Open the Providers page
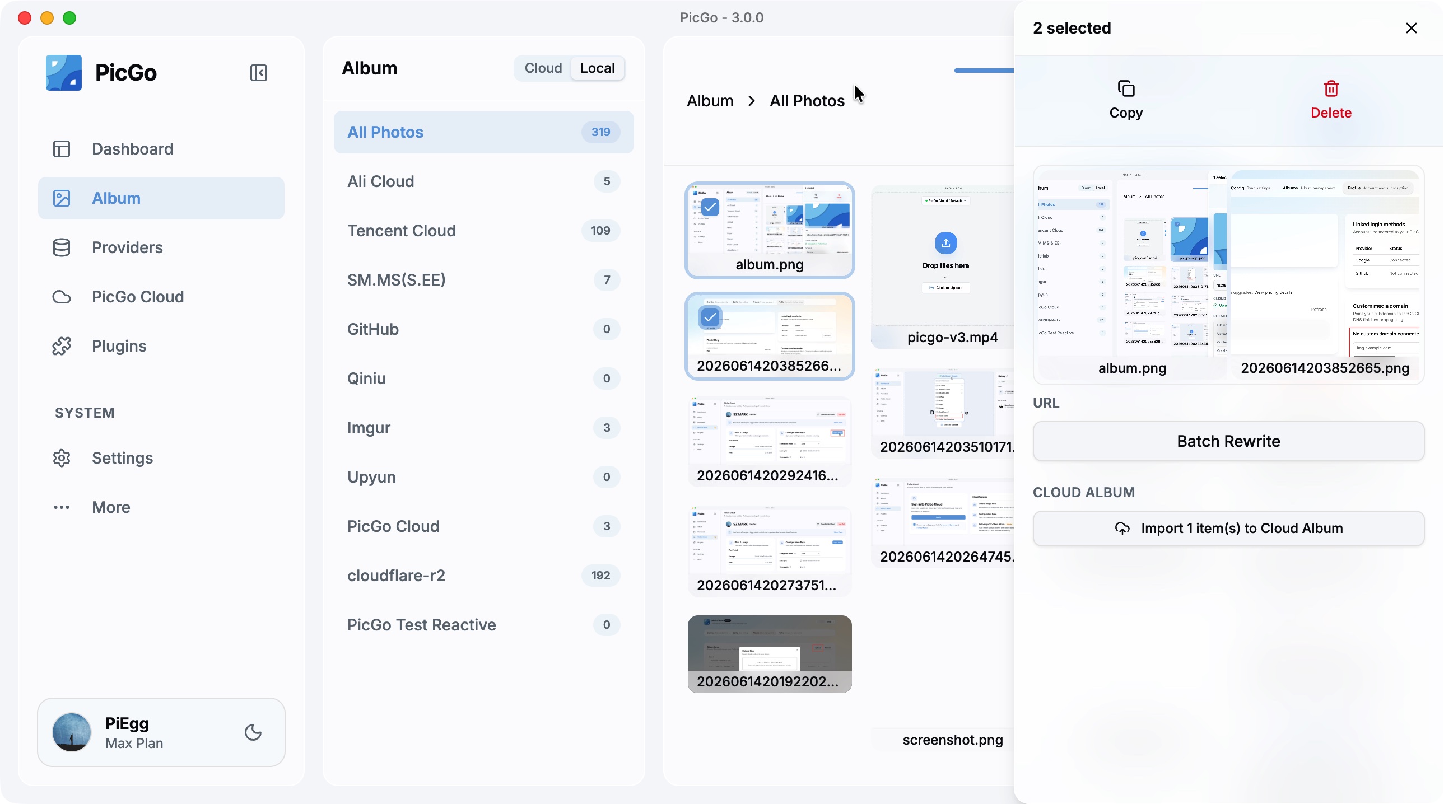1444x804 pixels. click(161, 247)
